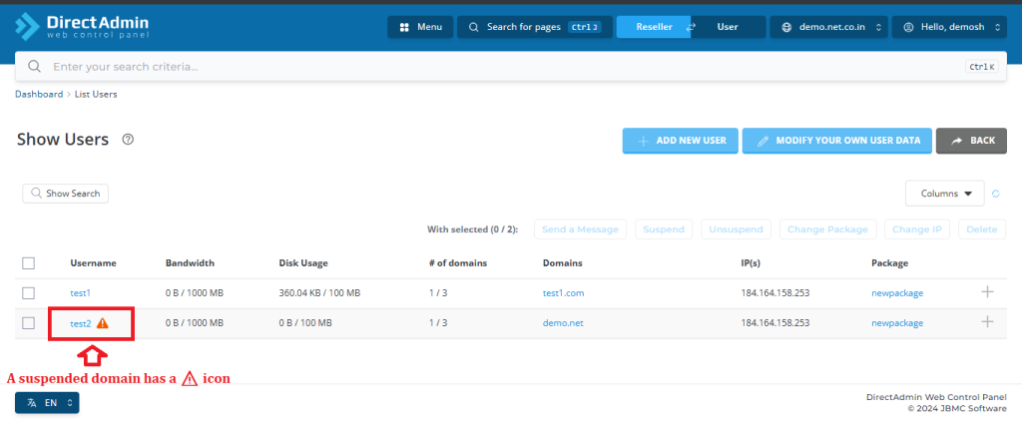
Task: Click the refresh icon next to Columns
Action: coord(996,194)
